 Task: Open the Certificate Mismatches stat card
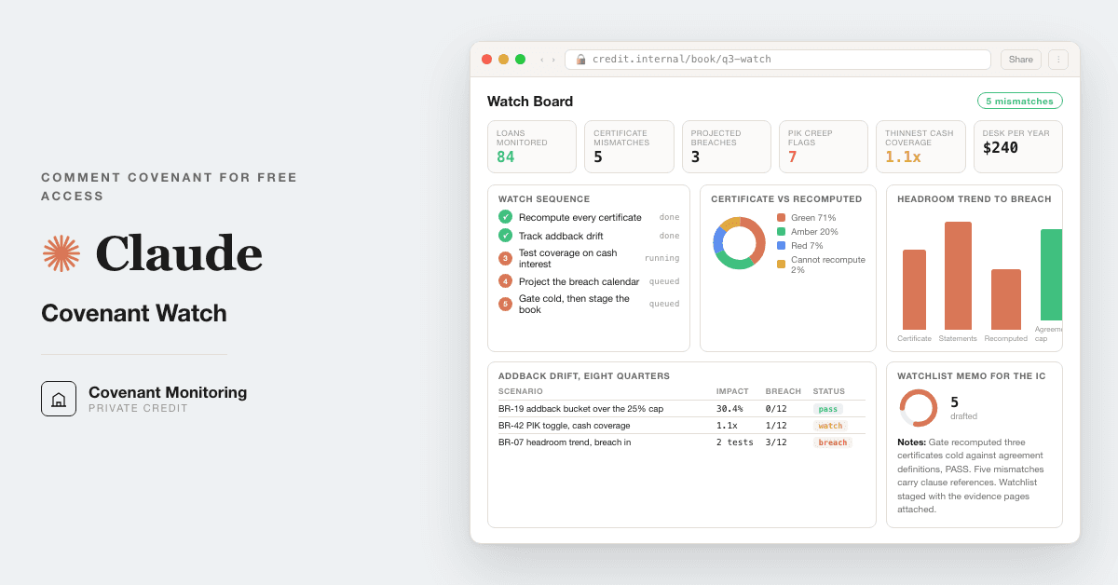coord(629,147)
